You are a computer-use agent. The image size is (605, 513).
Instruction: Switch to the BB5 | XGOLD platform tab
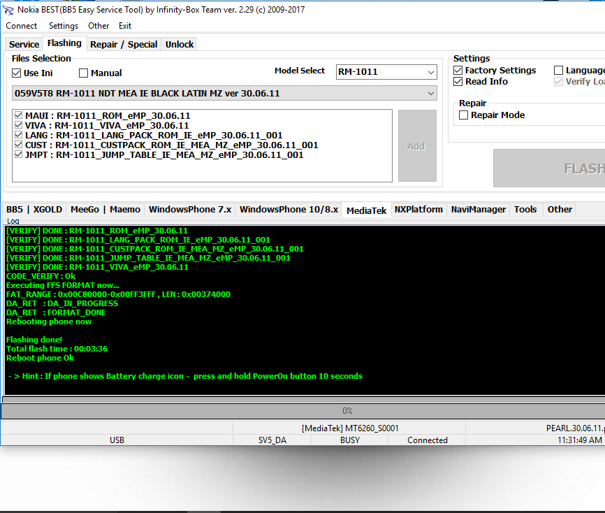tap(34, 210)
